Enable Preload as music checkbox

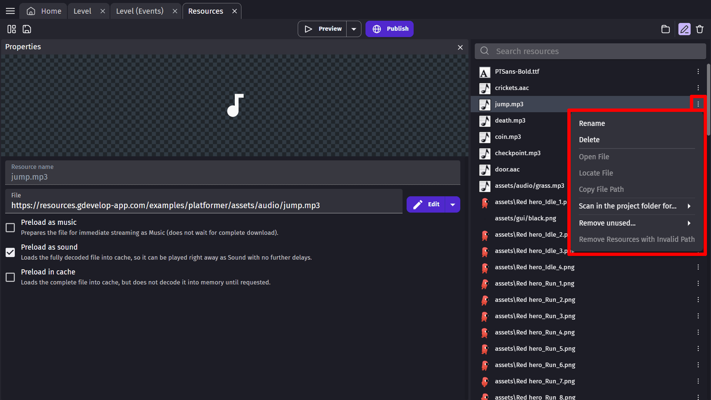(10, 227)
